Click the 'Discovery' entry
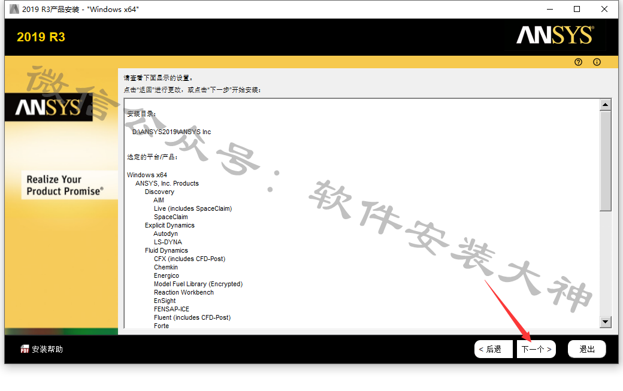This screenshot has width=623, height=391. coord(159,192)
